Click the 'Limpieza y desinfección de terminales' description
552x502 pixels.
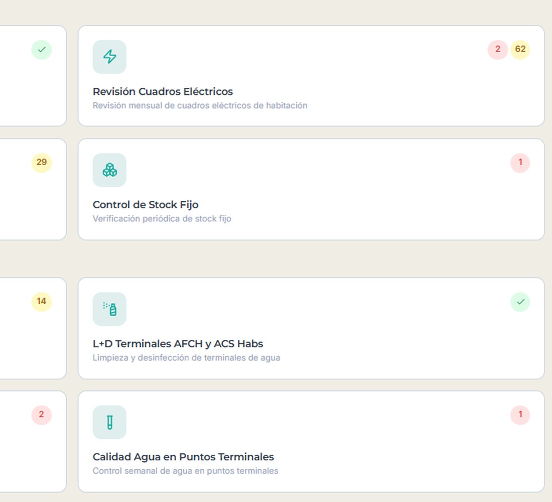coord(186,358)
